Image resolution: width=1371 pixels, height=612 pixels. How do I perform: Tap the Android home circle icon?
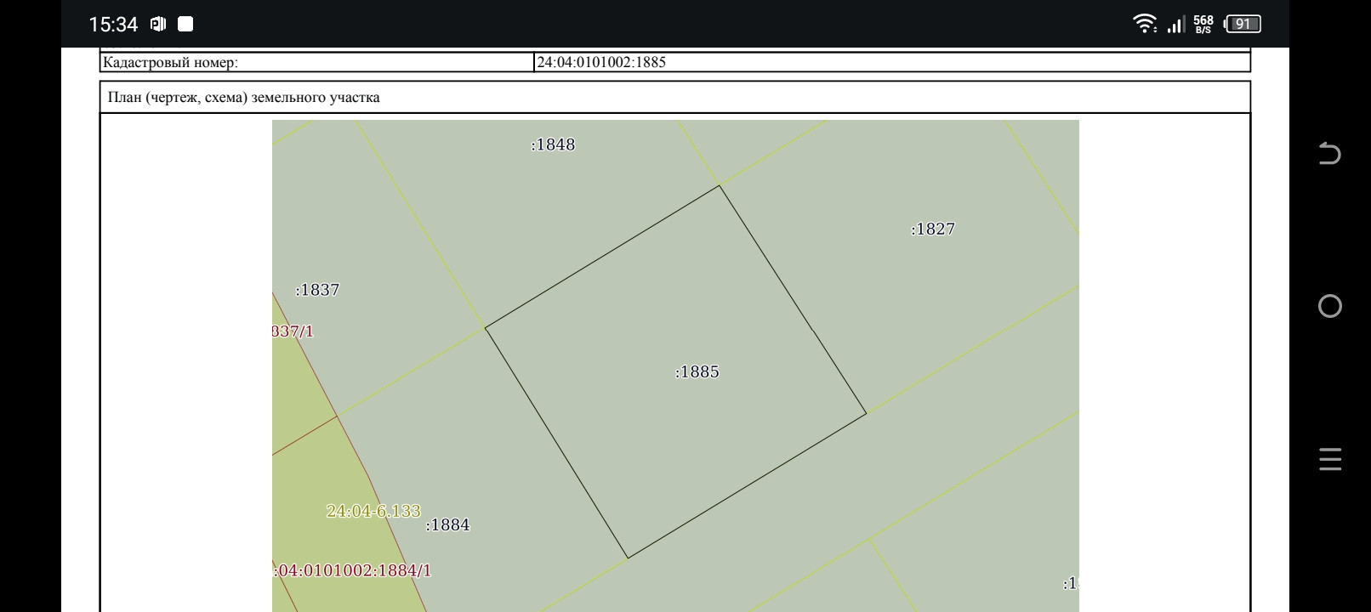(x=1329, y=306)
